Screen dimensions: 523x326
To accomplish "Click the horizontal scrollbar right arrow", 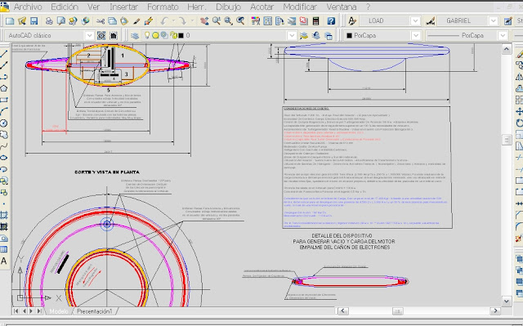I will (495, 310).
